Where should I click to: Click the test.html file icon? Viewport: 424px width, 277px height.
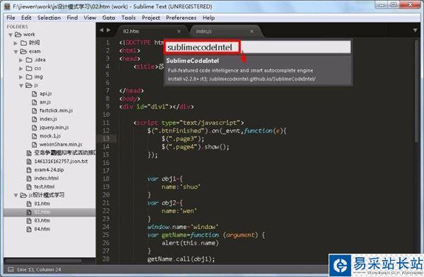click(29, 187)
